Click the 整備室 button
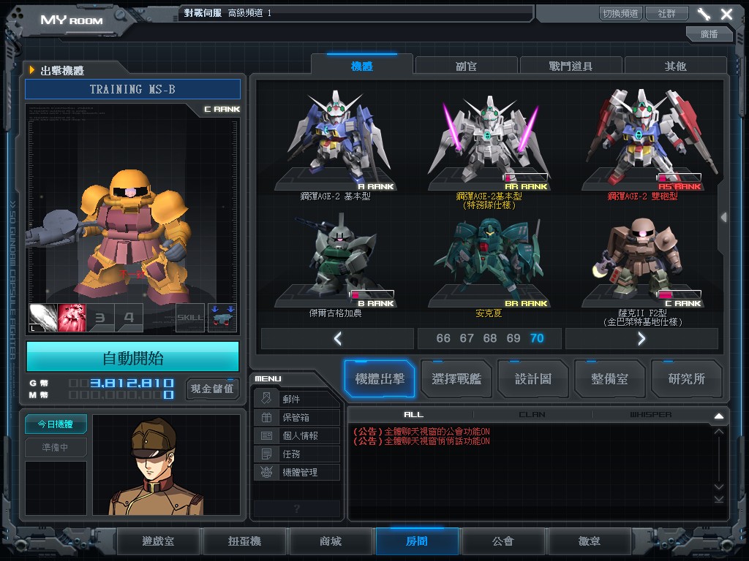This screenshot has width=749, height=561. 609,379
